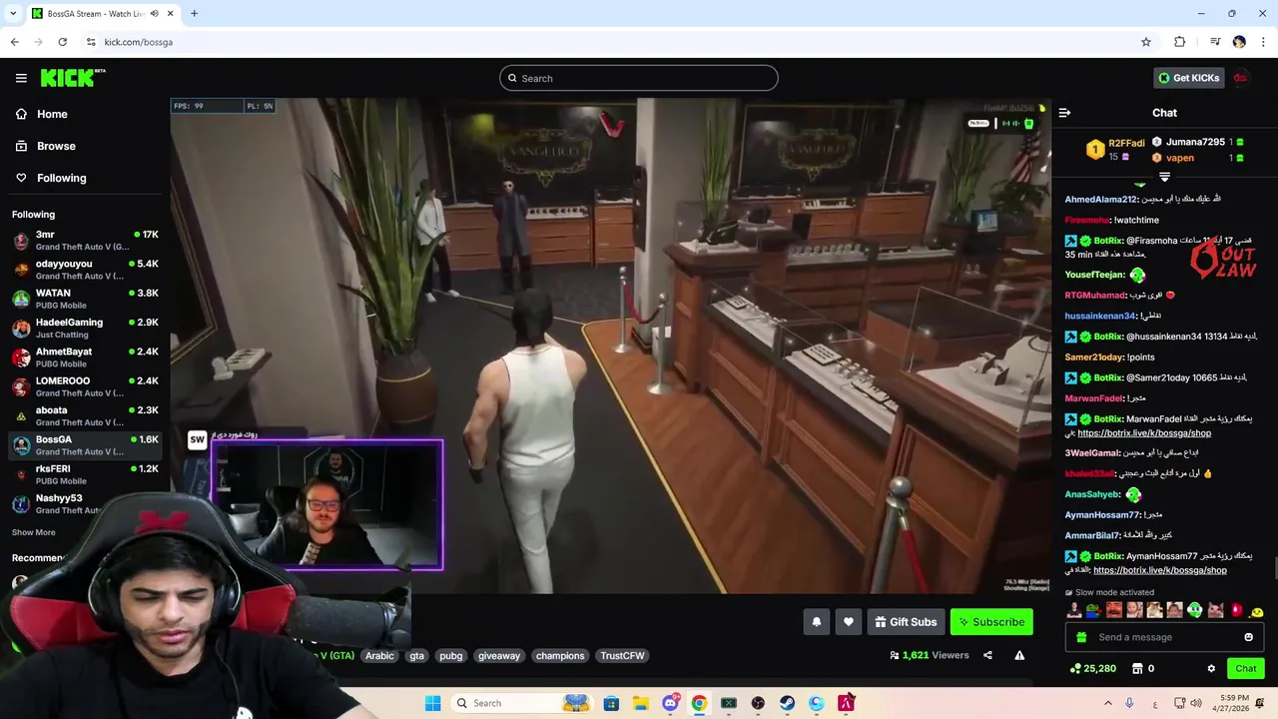
Task: Open a new browser tab
Action: coord(194,13)
